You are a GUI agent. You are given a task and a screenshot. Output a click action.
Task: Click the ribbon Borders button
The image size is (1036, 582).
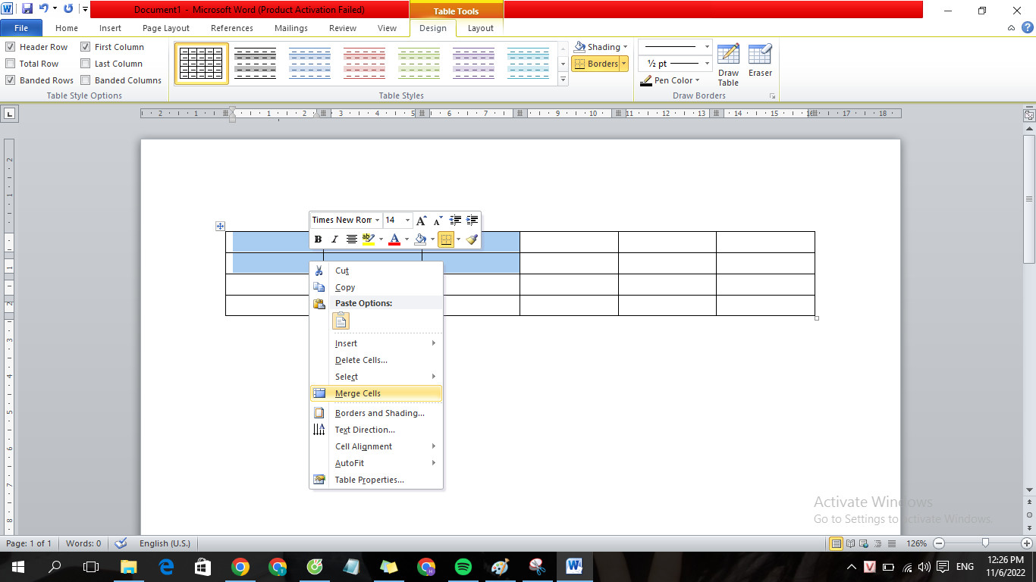[596, 64]
